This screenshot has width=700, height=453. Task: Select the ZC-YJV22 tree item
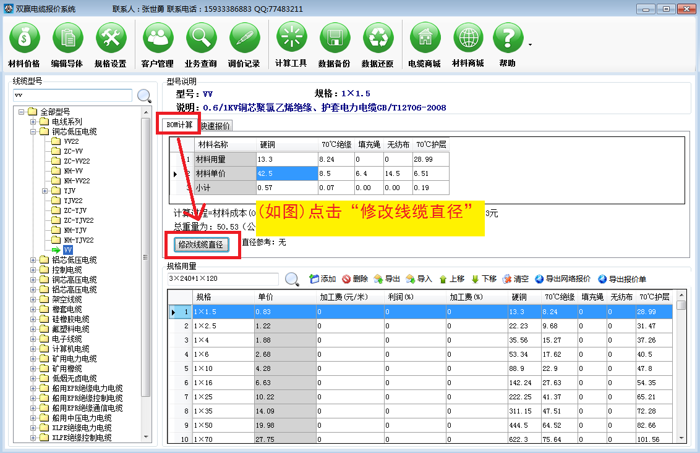coord(79,220)
